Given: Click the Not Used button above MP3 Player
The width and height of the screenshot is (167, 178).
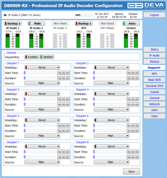Looking at the screenshot, I should click(108, 23).
